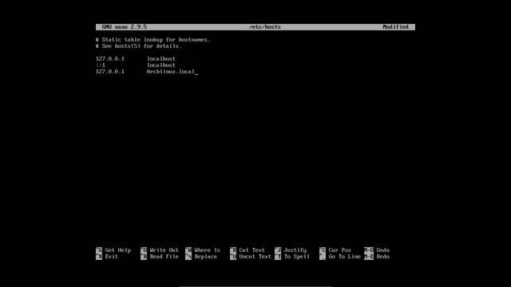Click the ^T key hint beside To Spell
Screen dimensions: 511x287
click(x=278, y=257)
